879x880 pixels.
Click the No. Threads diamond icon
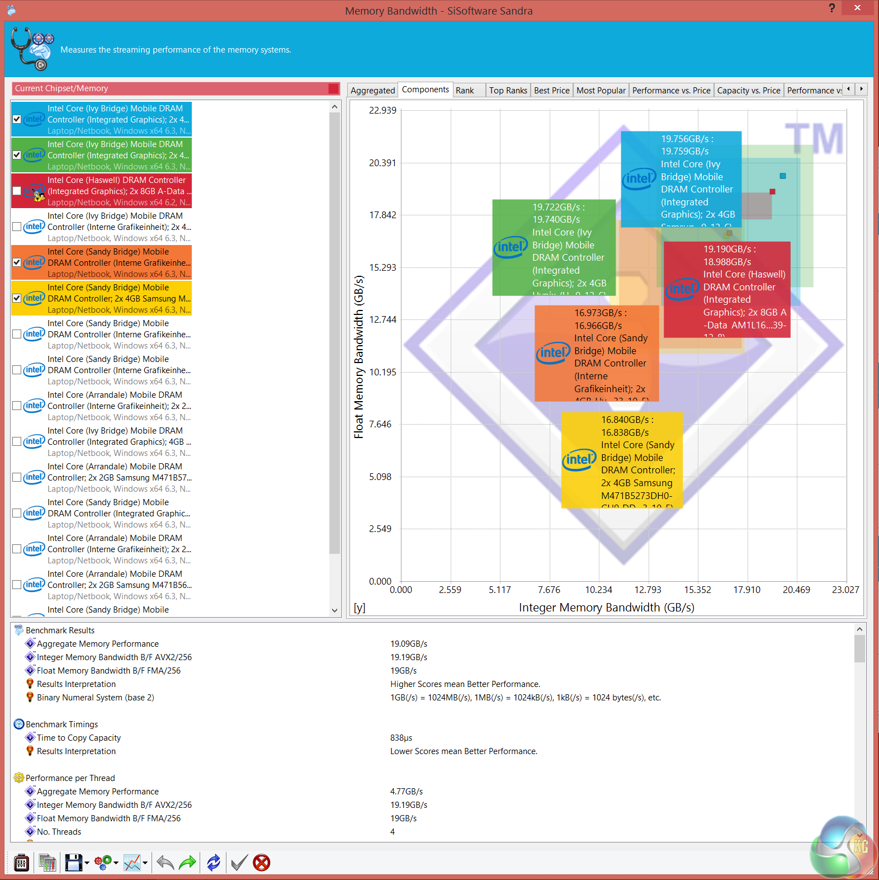(30, 831)
